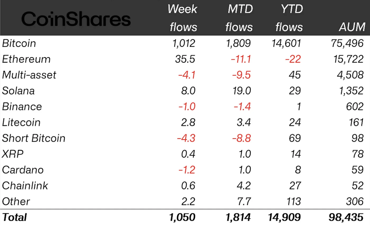Click the Binance row label
370x225 pixels.
[x=22, y=107]
